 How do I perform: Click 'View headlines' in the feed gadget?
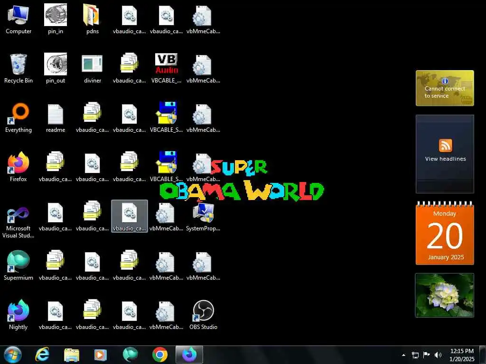(445, 159)
